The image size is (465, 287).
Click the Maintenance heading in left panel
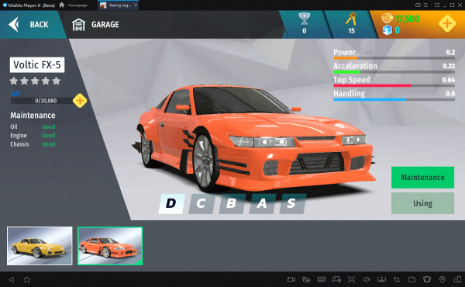point(33,115)
